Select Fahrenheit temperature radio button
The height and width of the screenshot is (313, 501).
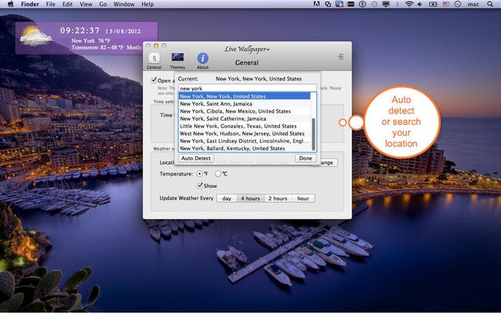[200, 174]
